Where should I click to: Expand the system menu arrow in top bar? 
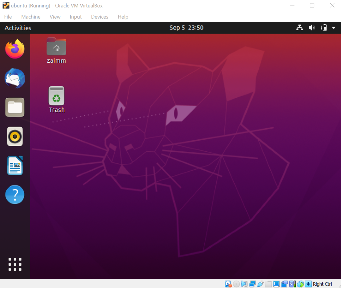tap(334, 28)
